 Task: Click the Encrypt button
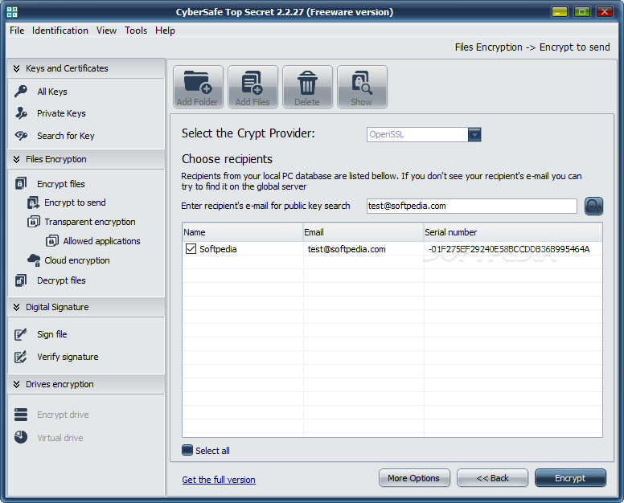(570, 478)
